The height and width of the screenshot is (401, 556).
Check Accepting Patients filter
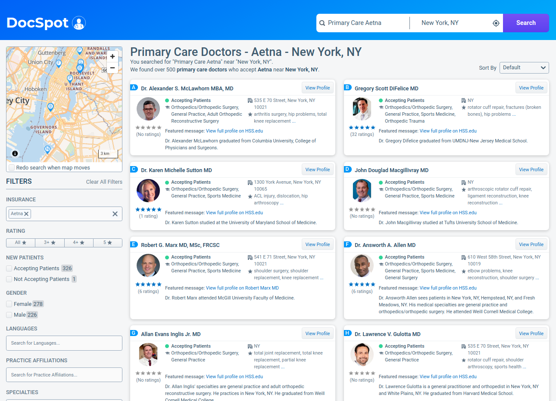point(9,268)
